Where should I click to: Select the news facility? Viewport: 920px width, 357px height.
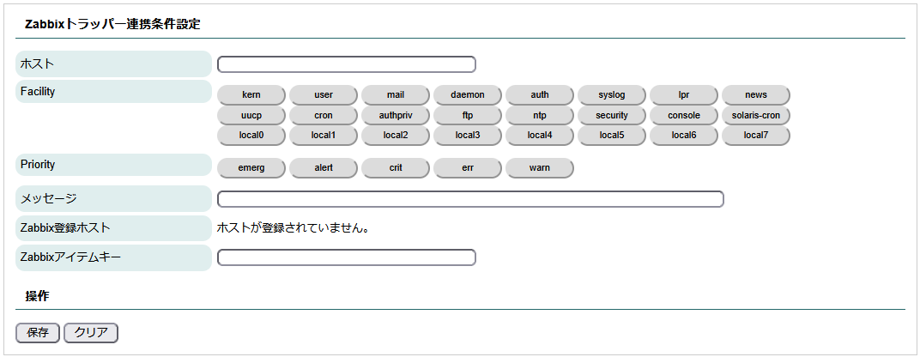tap(756, 94)
